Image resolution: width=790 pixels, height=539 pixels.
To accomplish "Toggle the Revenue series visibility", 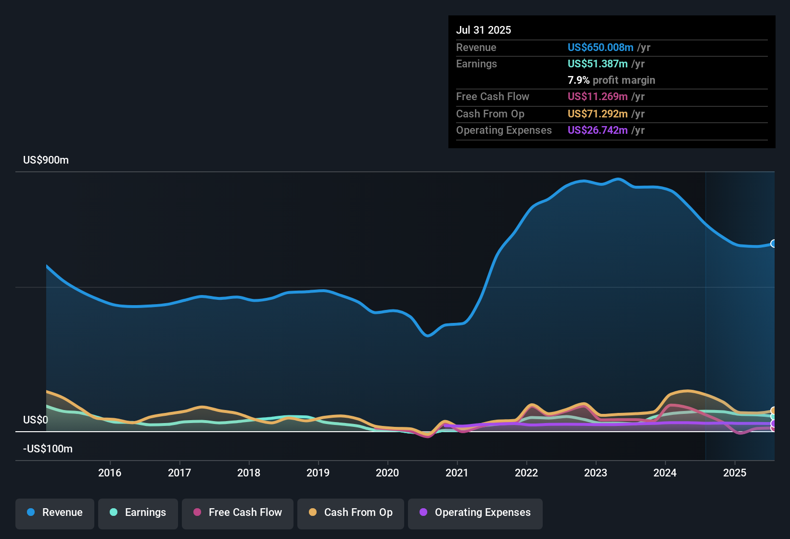I will tap(54, 513).
